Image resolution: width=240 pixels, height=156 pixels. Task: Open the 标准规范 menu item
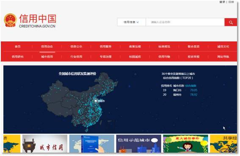pyautogui.click(x=164, y=47)
